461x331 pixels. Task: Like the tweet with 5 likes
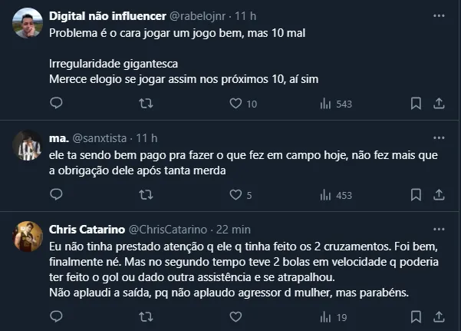point(235,195)
